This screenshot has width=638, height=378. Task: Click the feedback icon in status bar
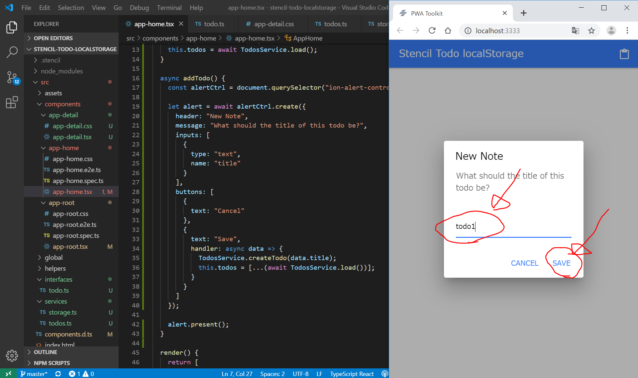(x=385, y=374)
